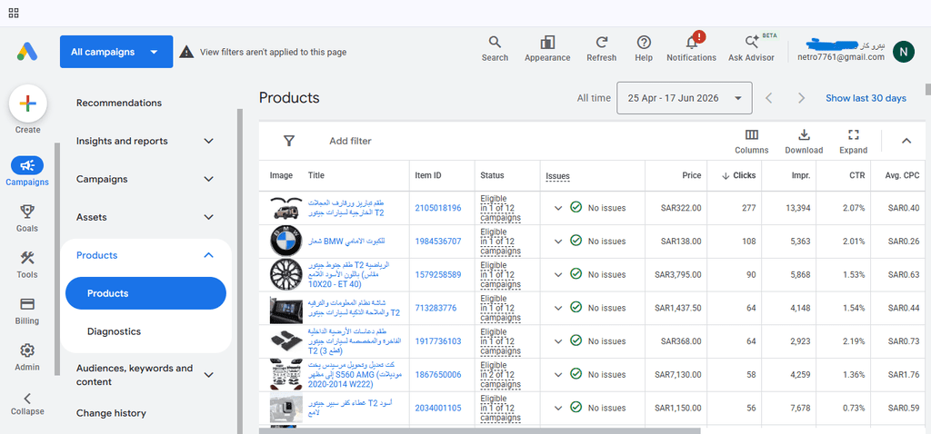Click the black alloy wheel product thumbnail
Image resolution: width=931 pixels, height=434 pixels.
[x=285, y=274]
